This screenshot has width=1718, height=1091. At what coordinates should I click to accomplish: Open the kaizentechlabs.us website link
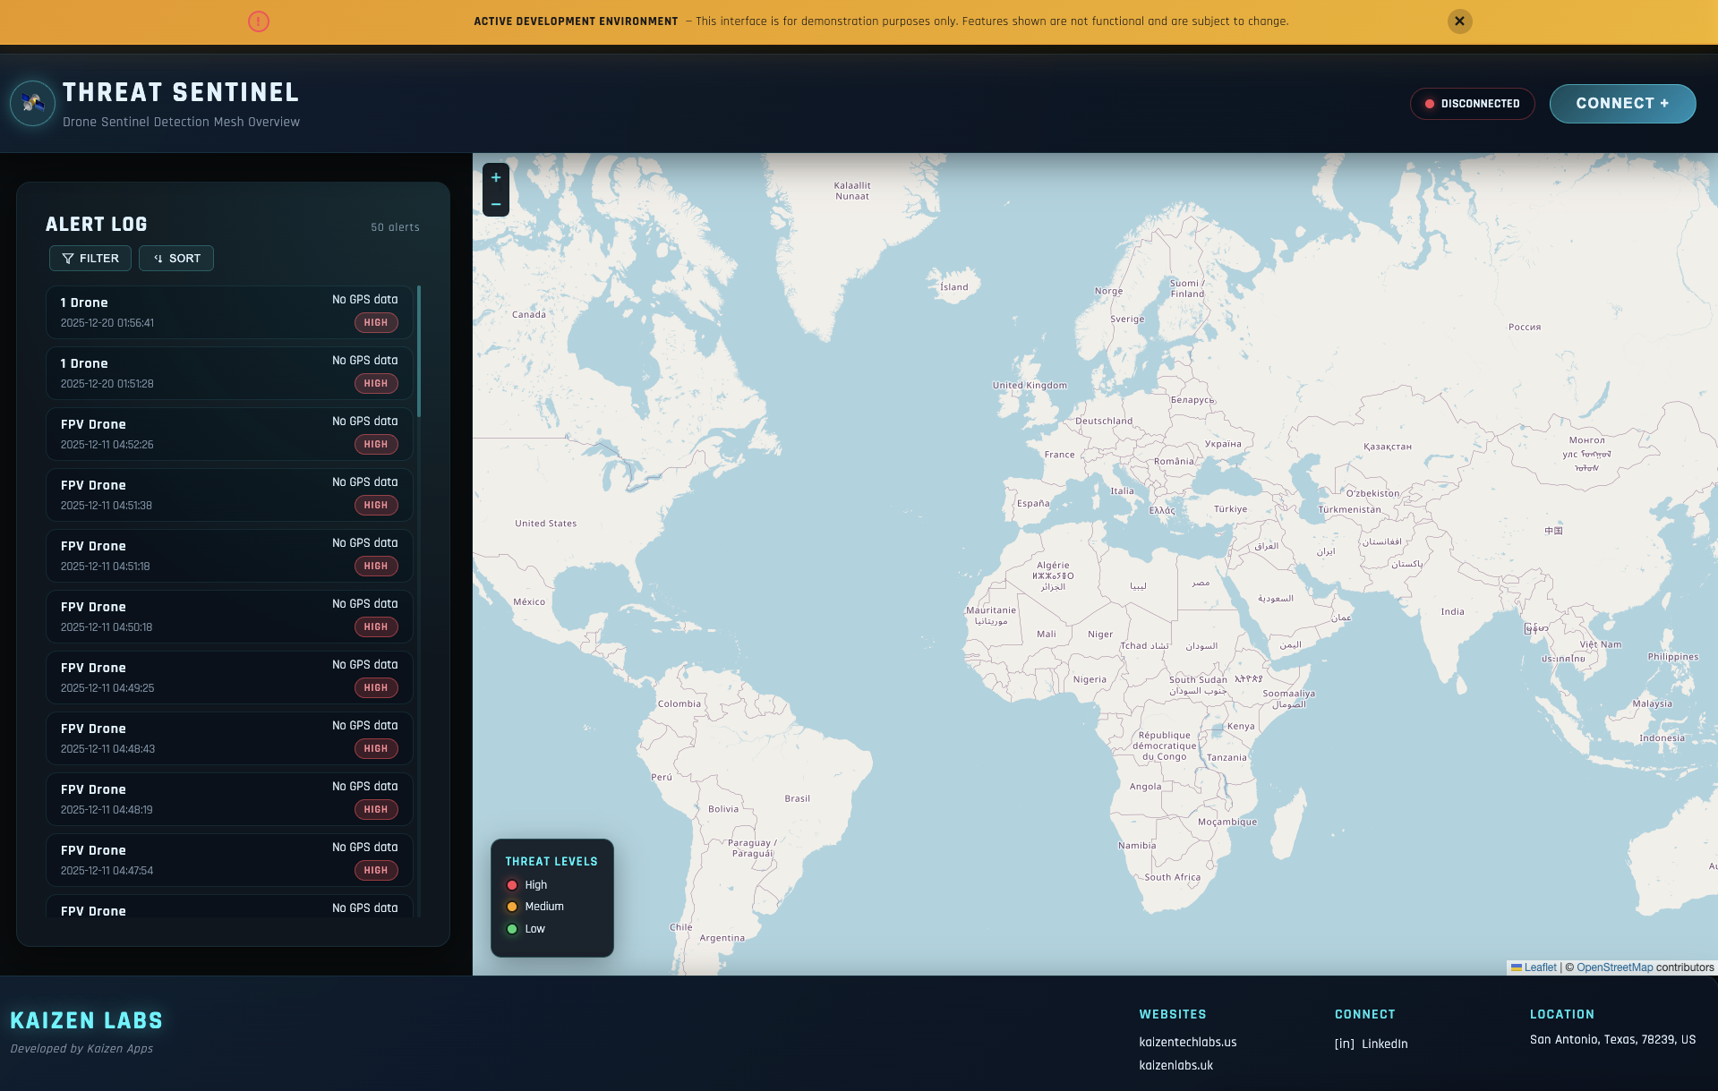tap(1187, 1042)
